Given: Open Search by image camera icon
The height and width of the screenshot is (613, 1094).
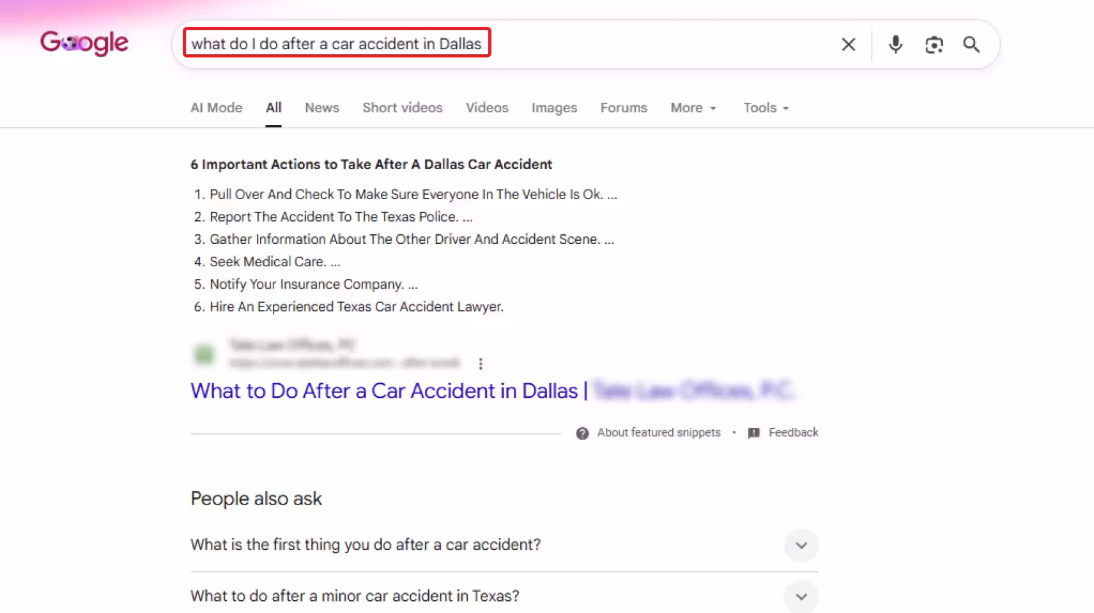Looking at the screenshot, I should (934, 45).
